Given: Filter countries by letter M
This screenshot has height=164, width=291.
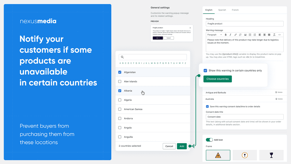Looking at the screenshot, I should coord(151,63).
